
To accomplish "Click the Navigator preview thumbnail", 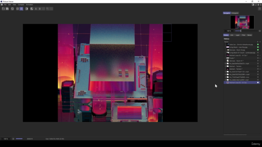I will coord(242,22).
